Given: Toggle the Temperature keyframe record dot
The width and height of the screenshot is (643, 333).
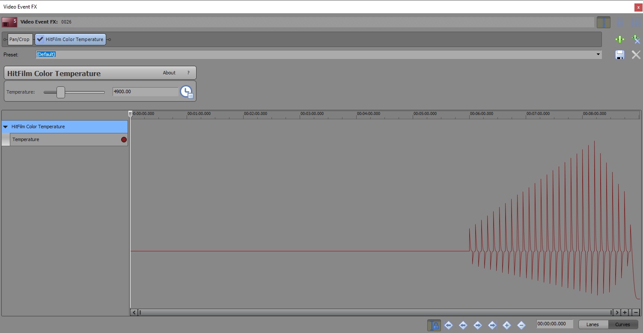Looking at the screenshot, I should [124, 139].
